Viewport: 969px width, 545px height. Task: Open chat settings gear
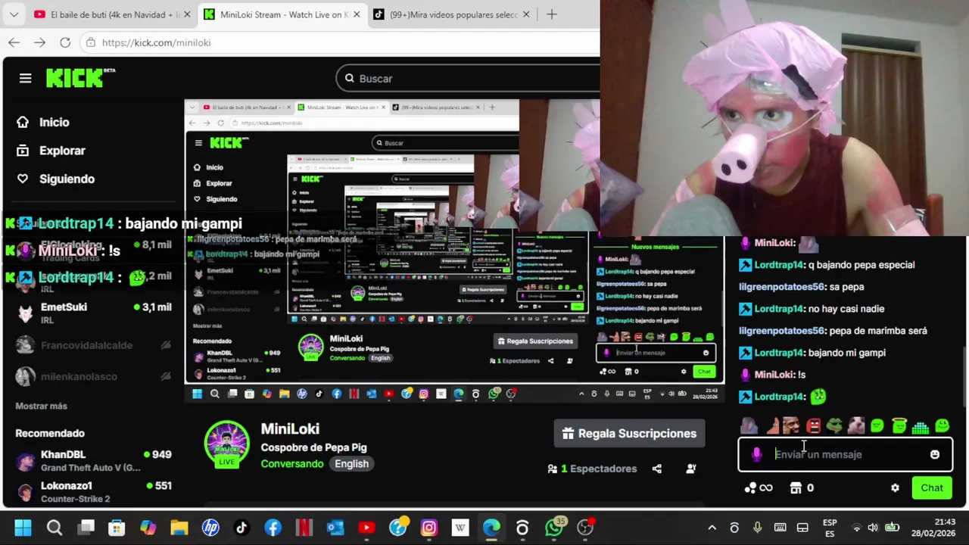(x=895, y=488)
